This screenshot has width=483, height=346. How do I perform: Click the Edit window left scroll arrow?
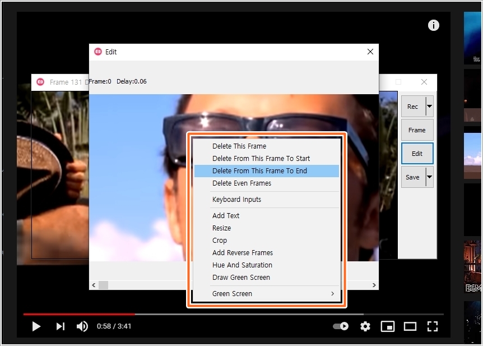point(94,285)
